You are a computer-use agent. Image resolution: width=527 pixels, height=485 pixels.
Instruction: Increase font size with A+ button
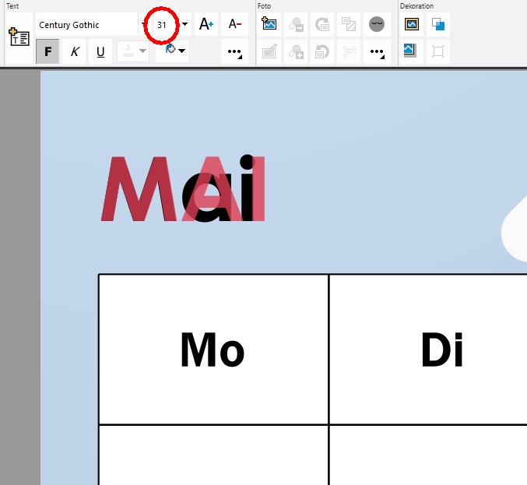[x=206, y=24]
